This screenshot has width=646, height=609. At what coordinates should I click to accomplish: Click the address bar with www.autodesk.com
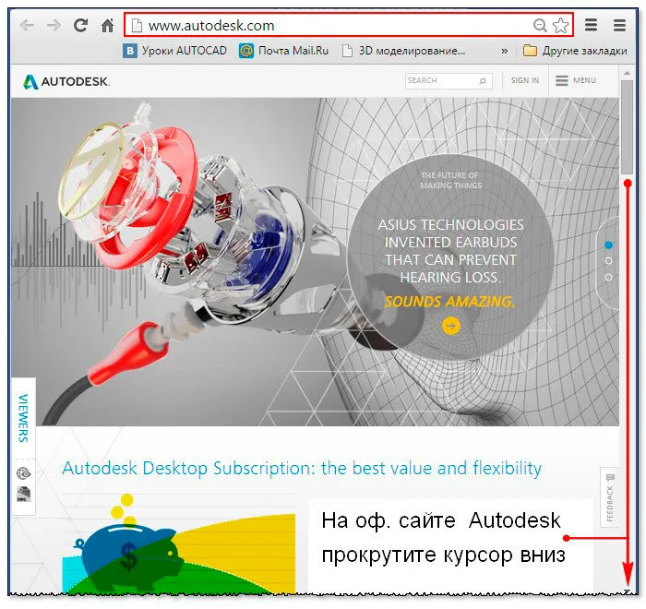348,26
